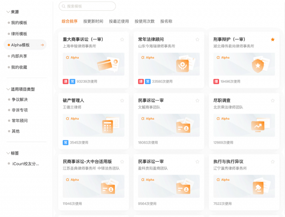Sort by 按最近使用
The image size is (285, 217).
[119, 21]
